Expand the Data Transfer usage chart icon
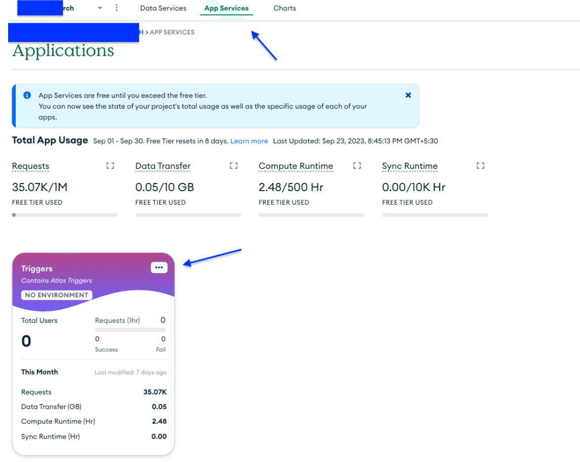580x462 pixels. tap(233, 166)
